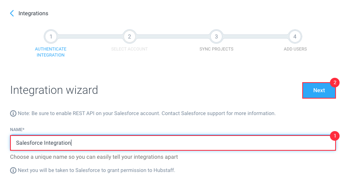Click the blue back chevron icon
The image size is (346, 182).
pyautogui.click(x=12, y=13)
